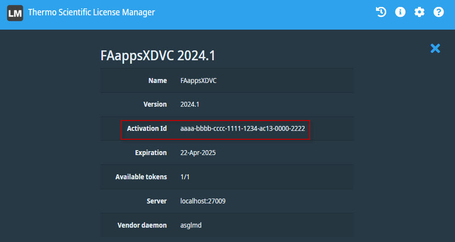Select the Version value 2024.1

(190, 104)
